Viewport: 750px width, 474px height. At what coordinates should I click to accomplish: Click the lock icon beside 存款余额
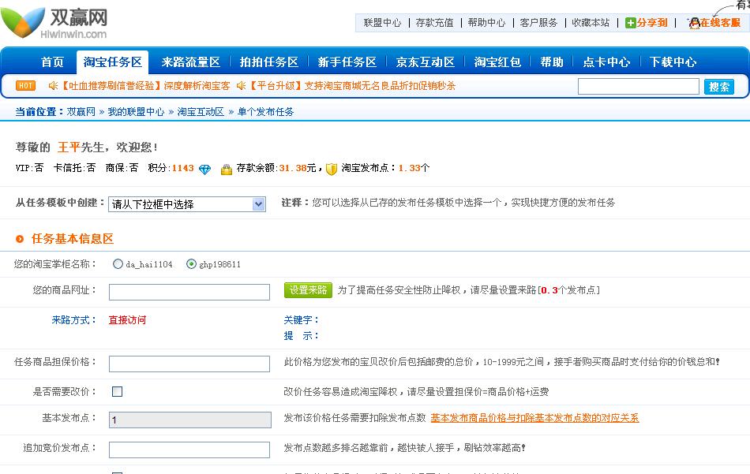click(227, 169)
